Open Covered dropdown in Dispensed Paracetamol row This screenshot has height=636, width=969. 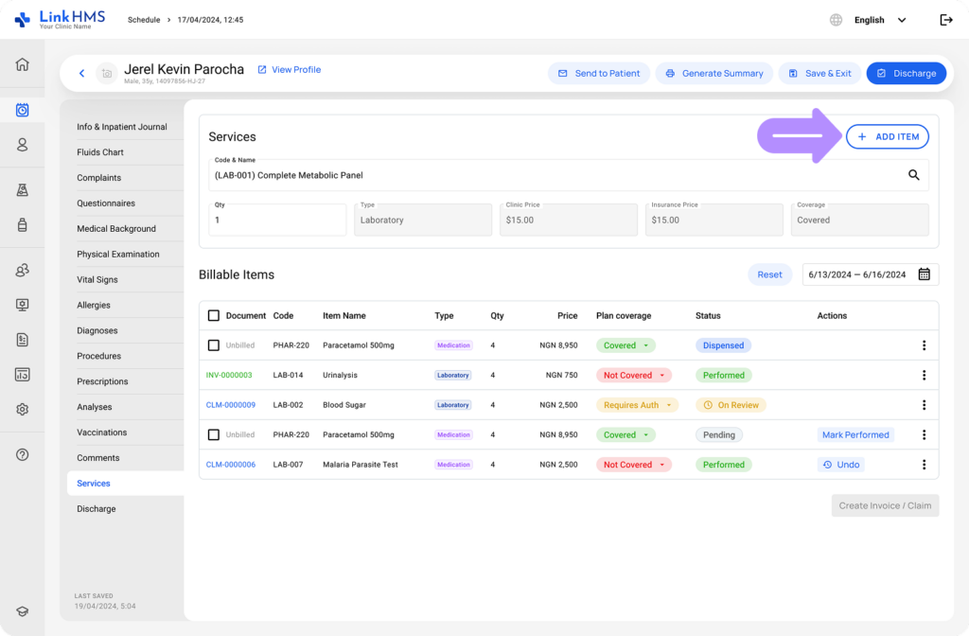(625, 345)
